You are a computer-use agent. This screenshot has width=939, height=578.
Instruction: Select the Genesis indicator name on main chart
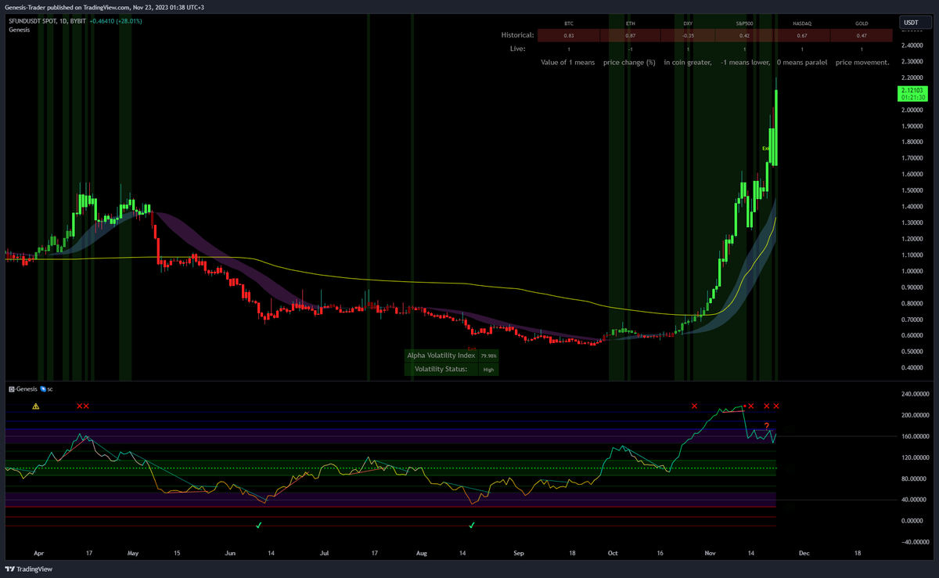pos(20,30)
